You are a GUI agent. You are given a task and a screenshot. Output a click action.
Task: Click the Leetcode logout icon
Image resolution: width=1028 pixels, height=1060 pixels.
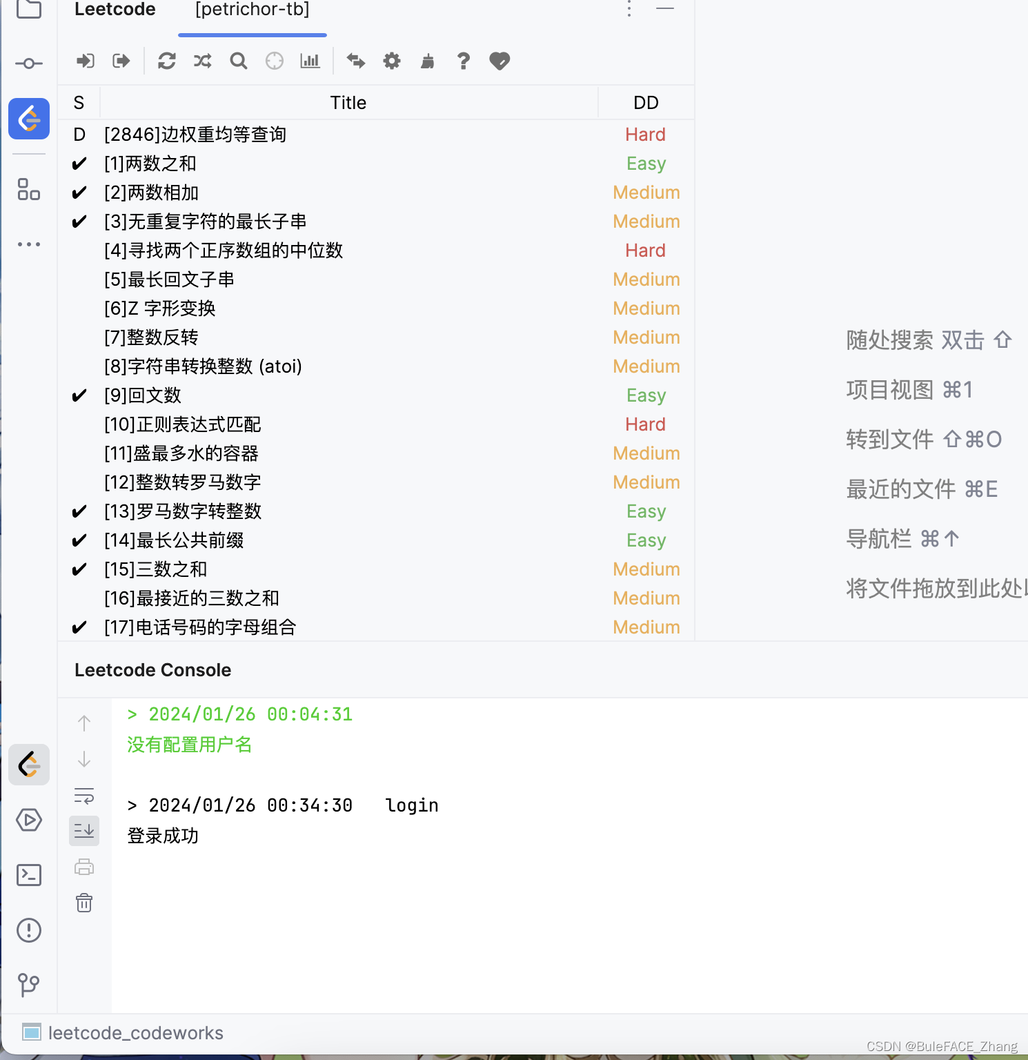(121, 61)
